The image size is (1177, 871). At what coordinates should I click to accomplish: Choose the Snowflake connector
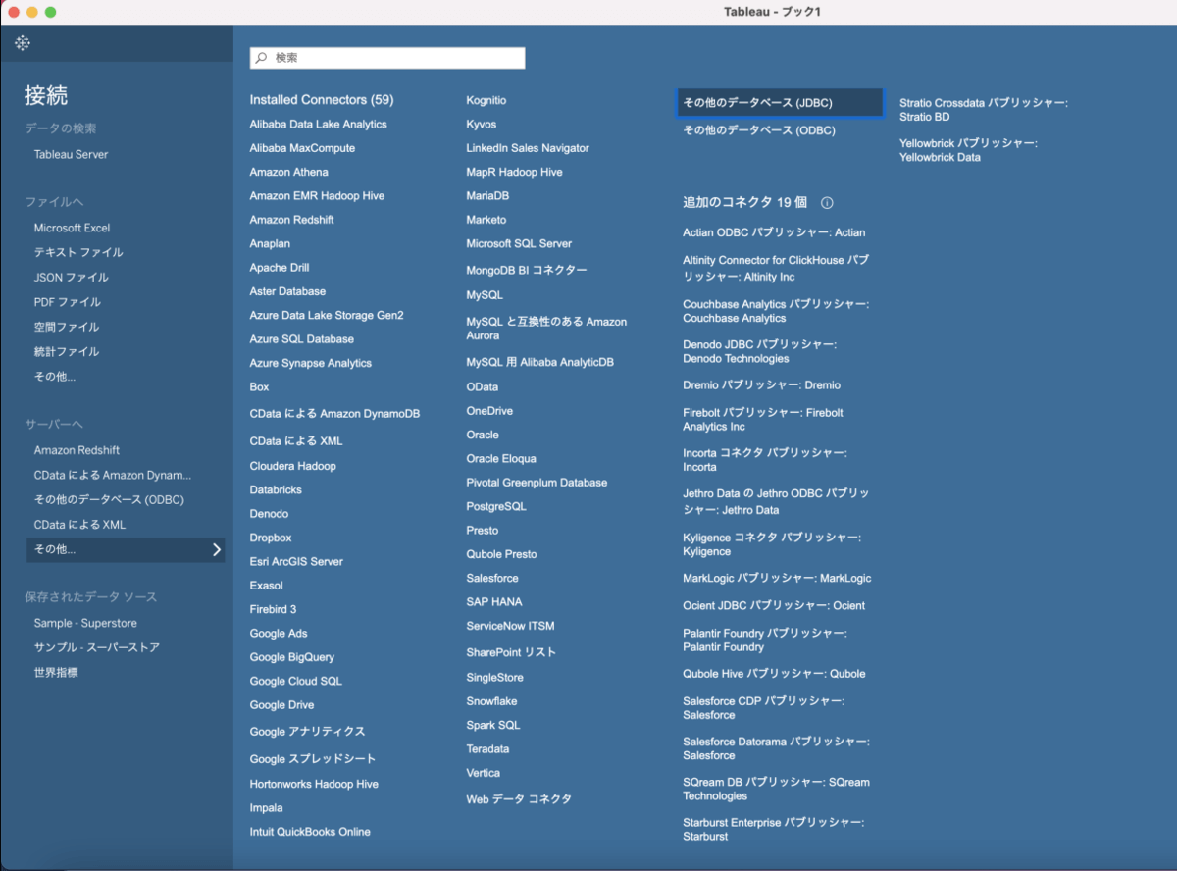(x=491, y=701)
